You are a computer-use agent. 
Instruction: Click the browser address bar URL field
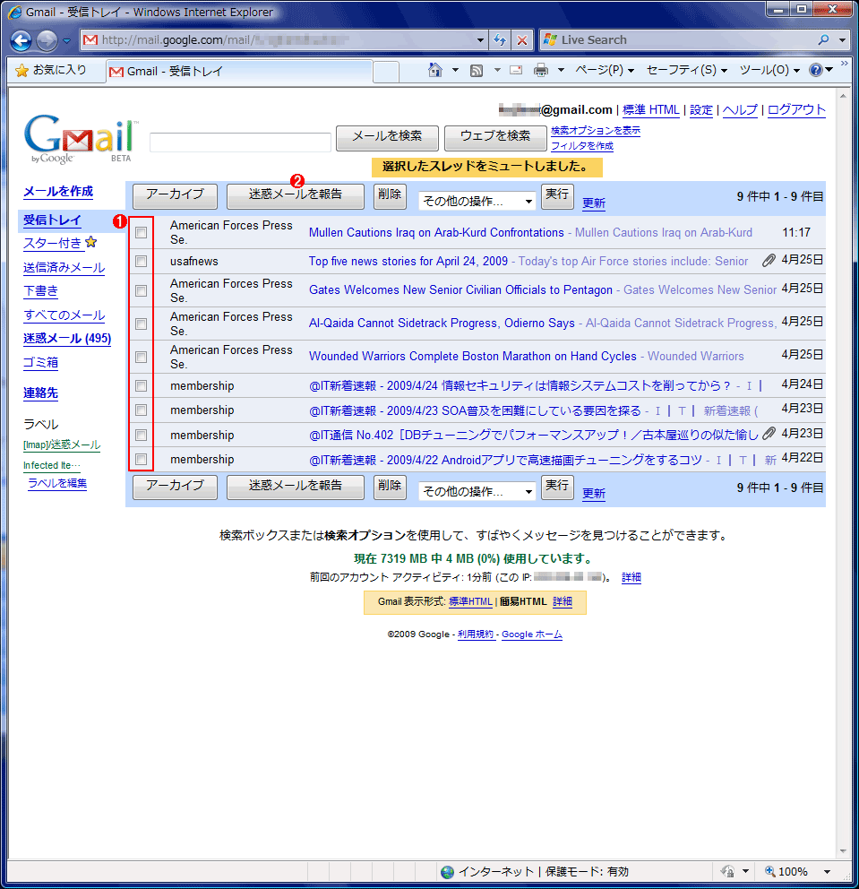click(283, 40)
